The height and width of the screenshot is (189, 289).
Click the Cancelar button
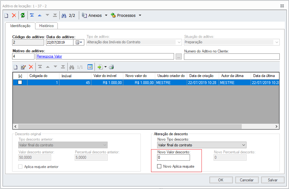coord(247,180)
